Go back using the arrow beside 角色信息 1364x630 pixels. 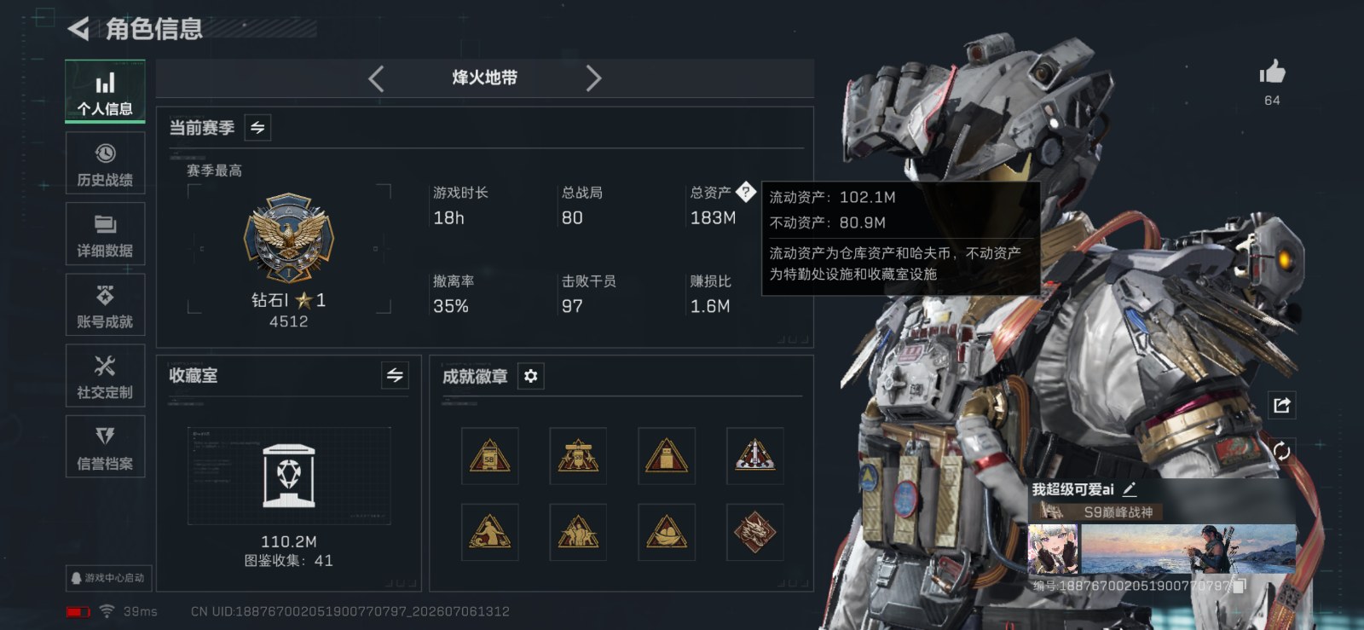tap(78, 29)
